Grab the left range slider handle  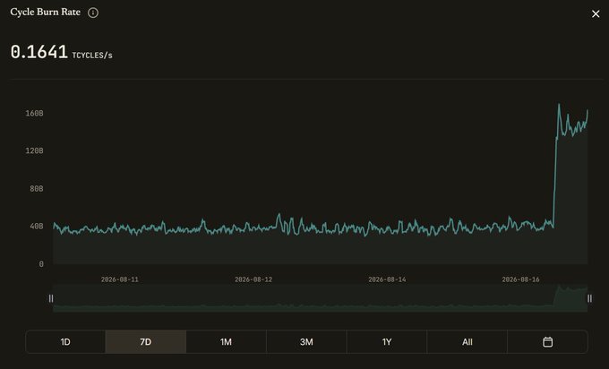point(51,298)
